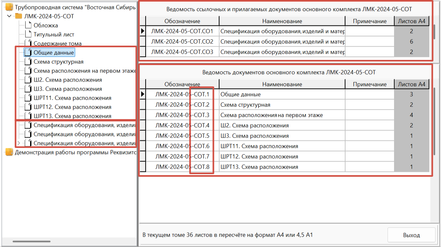Select the Титульный лист document icon
The image size is (441, 247).
click(28, 34)
